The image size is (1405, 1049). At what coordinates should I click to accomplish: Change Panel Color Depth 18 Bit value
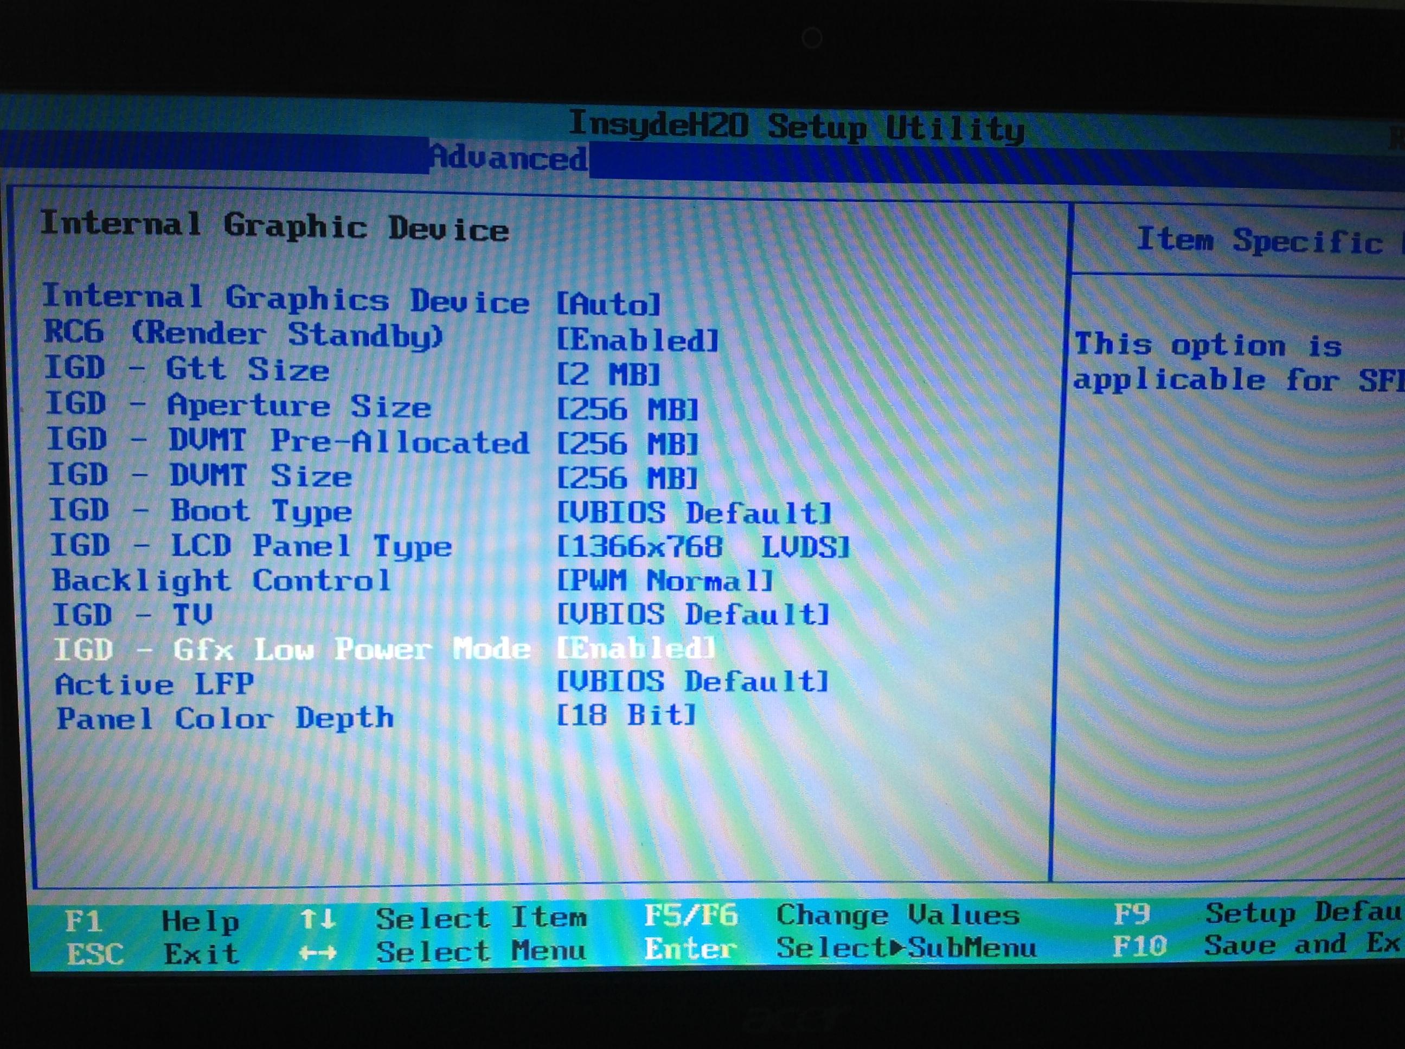626,715
